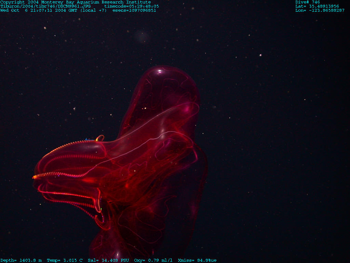Image resolution: width=350 pixels, height=263 pixels.
Task: Select the file path Tiburon/2004/tibr746/DSCN9961.JPG
Action: point(45,6)
